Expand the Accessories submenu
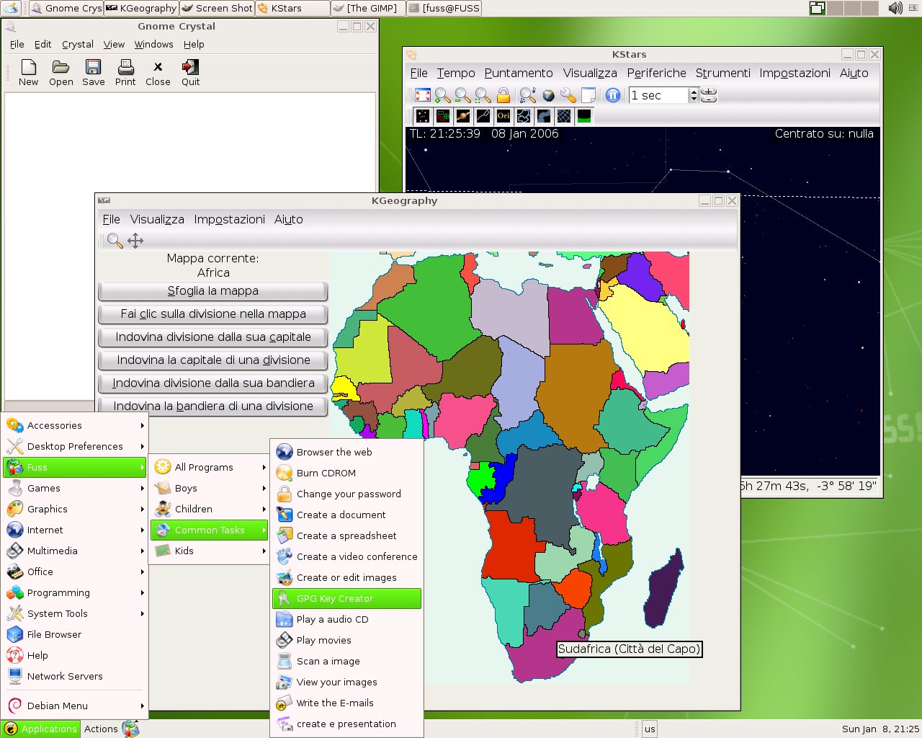 tap(75, 425)
